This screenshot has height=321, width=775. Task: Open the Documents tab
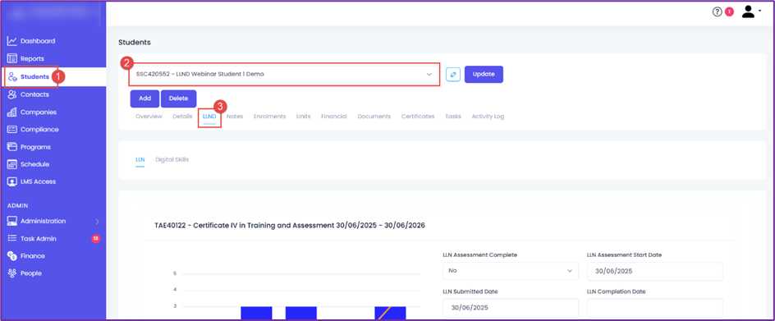pyautogui.click(x=374, y=117)
